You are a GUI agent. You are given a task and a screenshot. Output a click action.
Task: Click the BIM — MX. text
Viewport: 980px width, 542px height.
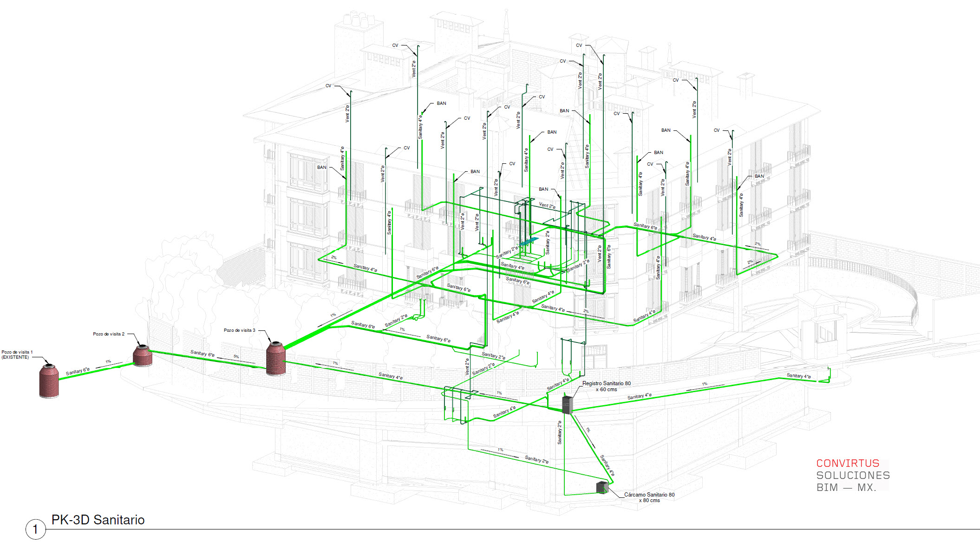click(x=846, y=487)
